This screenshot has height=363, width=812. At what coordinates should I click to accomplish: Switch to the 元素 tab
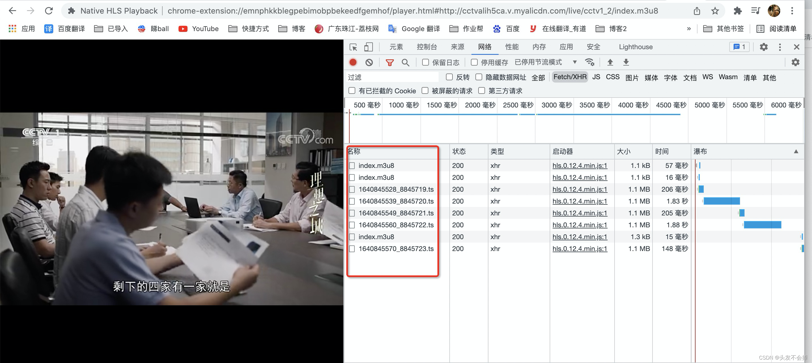tap(396, 47)
